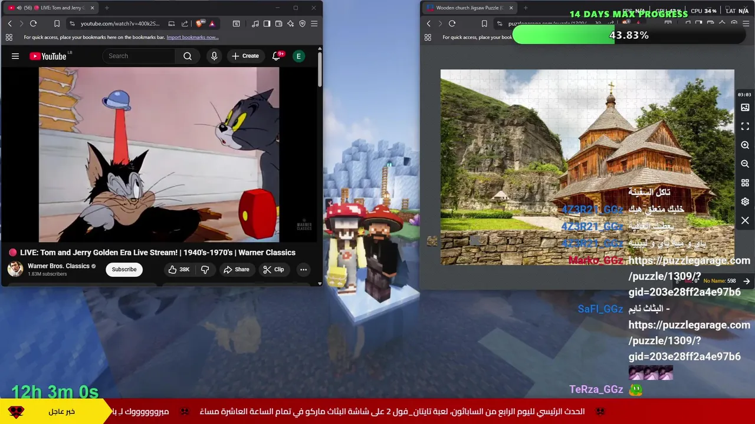This screenshot has width=755, height=424.
Task: Select the Wooden church Jigsaw Puzzle tab
Action: click(469, 8)
